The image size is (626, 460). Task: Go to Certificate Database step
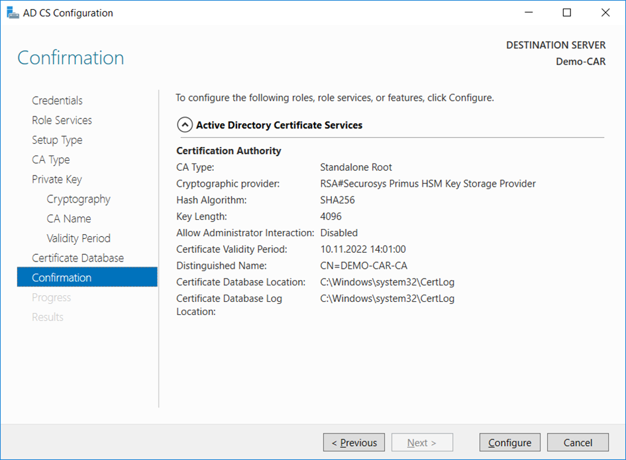pyautogui.click(x=78, y=258)
